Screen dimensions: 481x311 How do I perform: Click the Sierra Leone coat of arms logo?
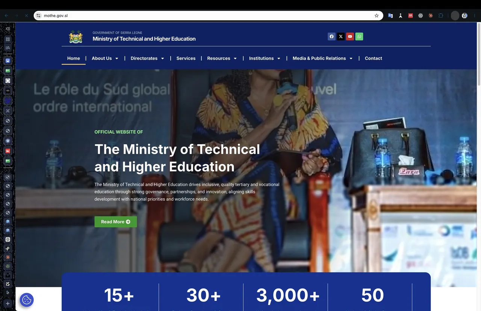(x=76, y=36)
